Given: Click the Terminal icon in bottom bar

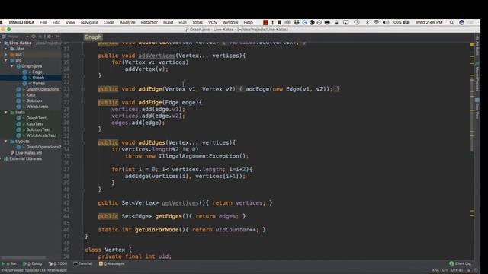Looking at the screenshot, I should coord(75,263).
